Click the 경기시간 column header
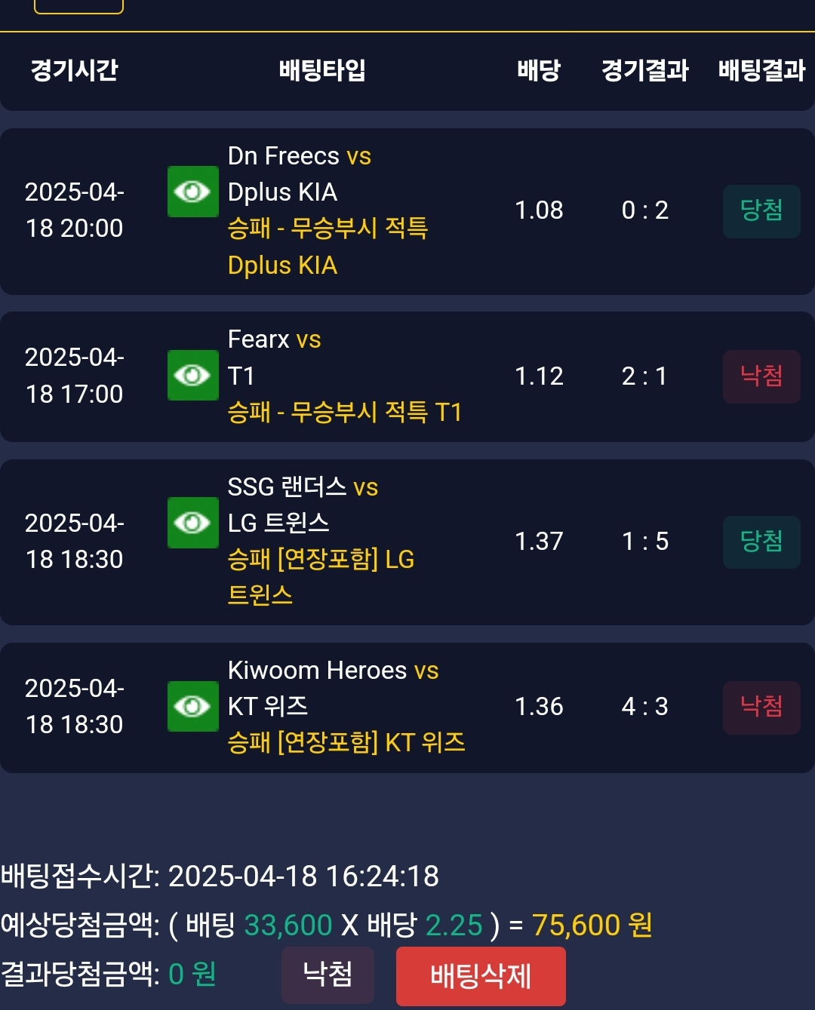The width and height of the screenshot is (815, 1010). (74, 70)
